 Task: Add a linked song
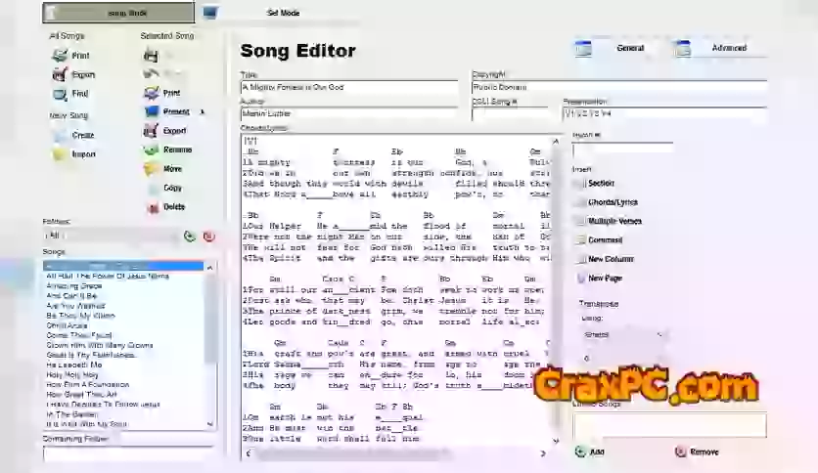(589, 451)
